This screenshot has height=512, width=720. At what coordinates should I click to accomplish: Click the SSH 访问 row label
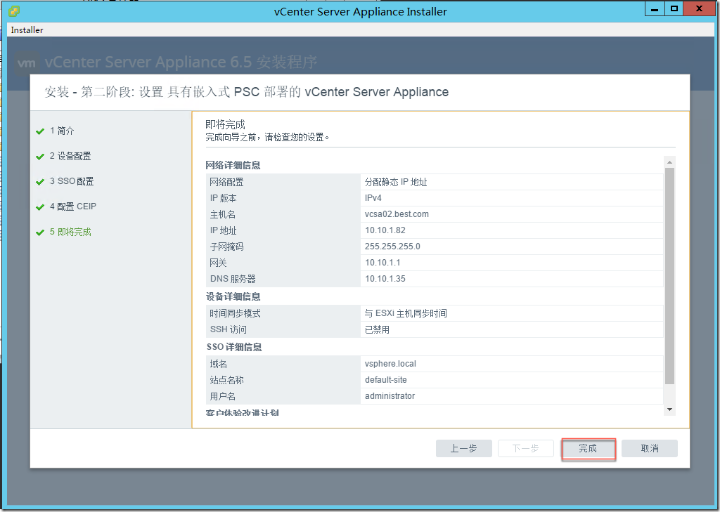pos(229,329)
